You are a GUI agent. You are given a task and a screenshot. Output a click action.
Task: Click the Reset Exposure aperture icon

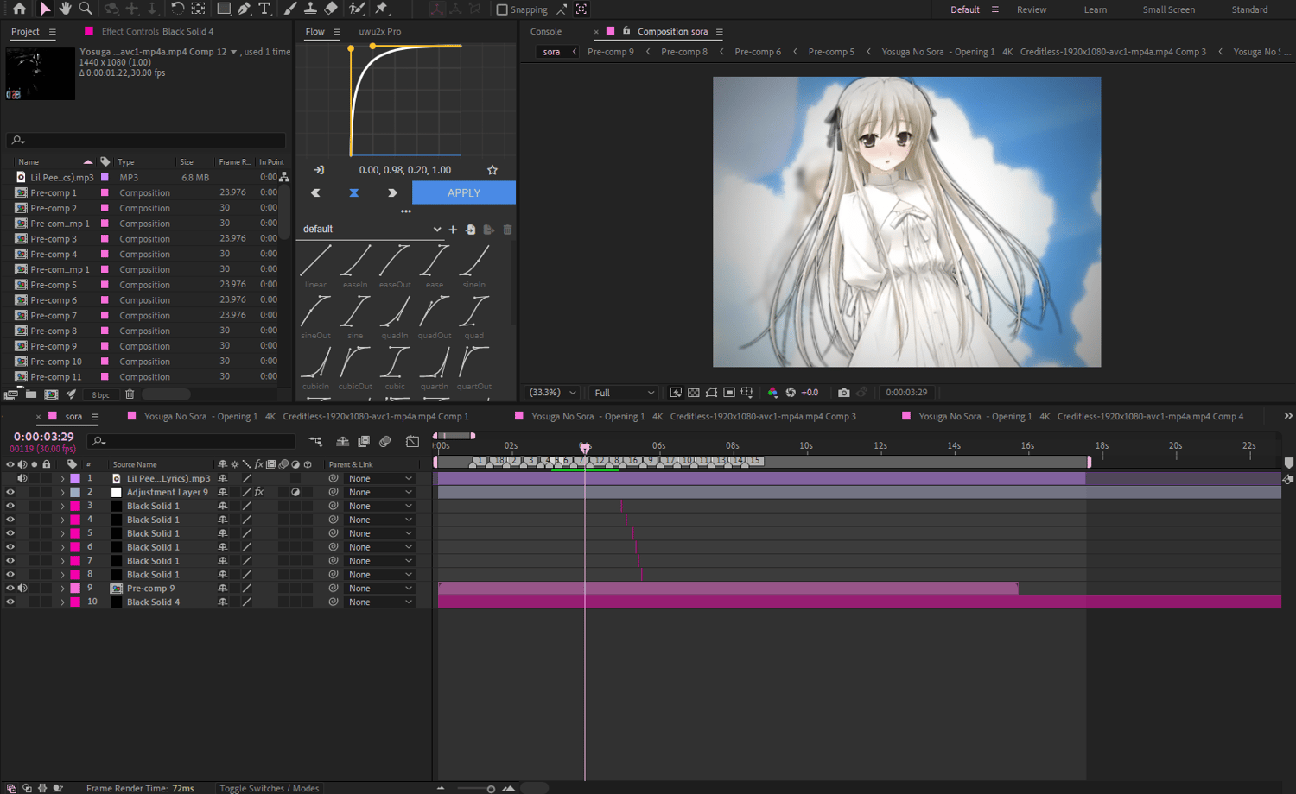pyautogui.click(x=791, y=393)
